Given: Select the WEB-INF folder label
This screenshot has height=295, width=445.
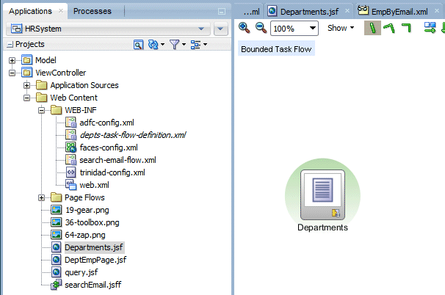Looking at the screenshot, I should click(81, 110).
